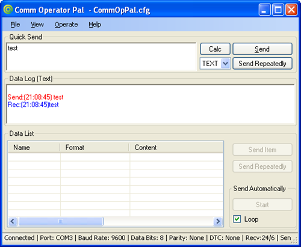Click the Comm Operator Pal title bar icon
The height and width of the screenshot is (247, 301).
point(8,10)
